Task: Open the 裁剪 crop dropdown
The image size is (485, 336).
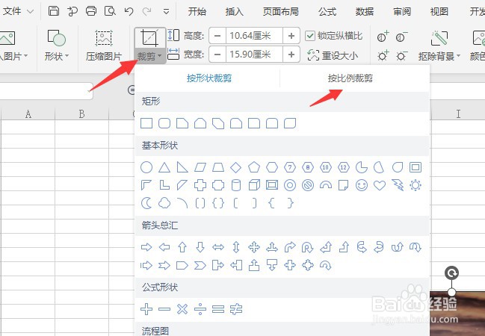Action: [150, 56]
